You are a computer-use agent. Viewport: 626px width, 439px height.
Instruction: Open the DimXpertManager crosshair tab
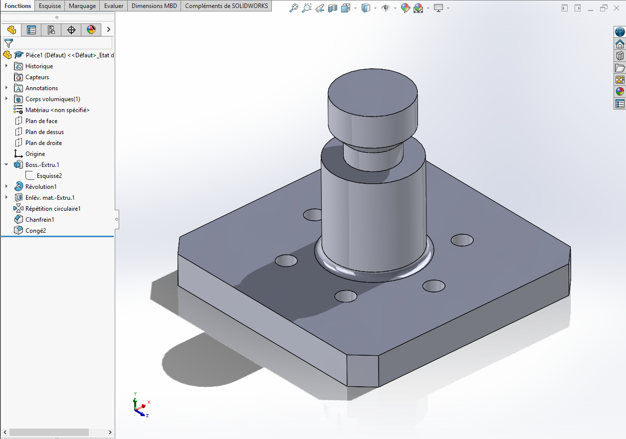coord(71,30)
